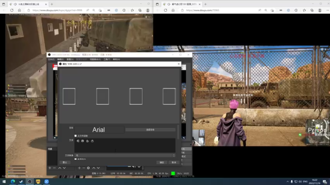This screenshot has height=185, width=330.
Task: Open the OBS 查看(V) menu
Action: click(70, 59)
